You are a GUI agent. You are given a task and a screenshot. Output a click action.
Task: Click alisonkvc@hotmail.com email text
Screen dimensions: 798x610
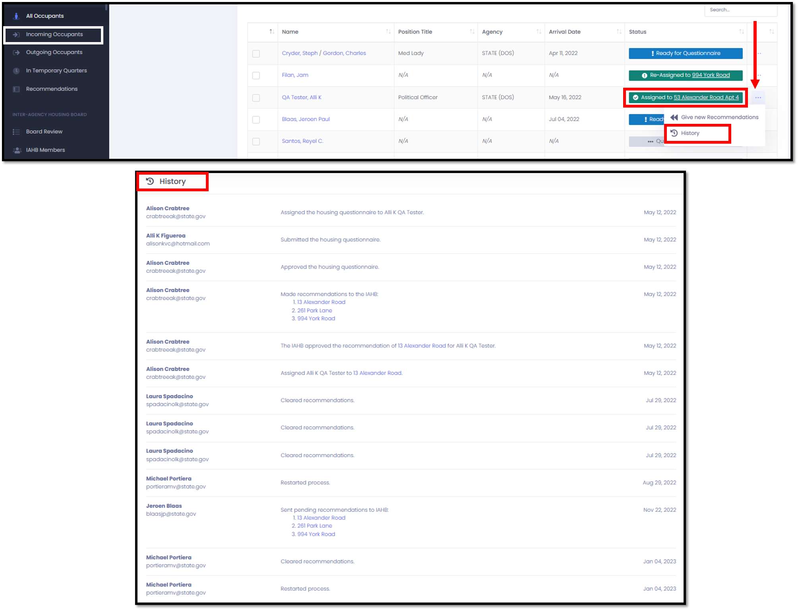pyautogui.click(x=178, y=244)
